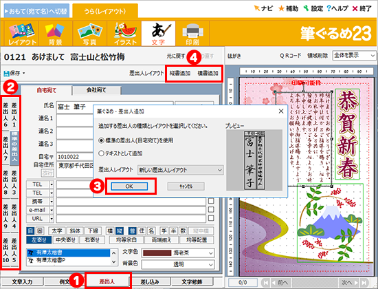This screenshot has width=378, height=289.
Task: Open the 全体を表示 zoom dropdown
Action: pyautogui.click(x=354, y=56)
